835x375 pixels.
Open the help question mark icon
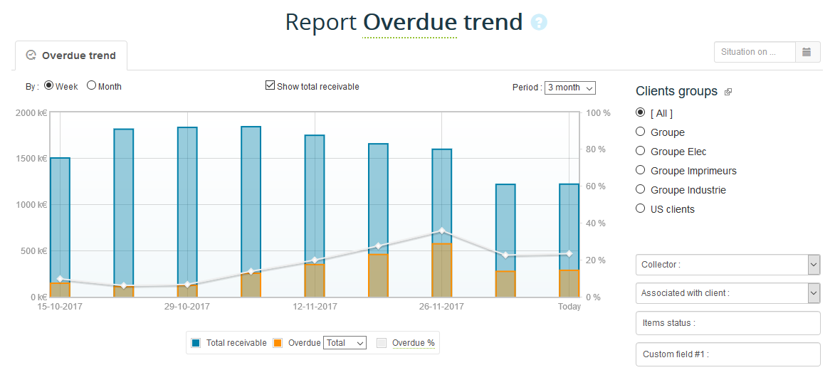tap(539, 22)
